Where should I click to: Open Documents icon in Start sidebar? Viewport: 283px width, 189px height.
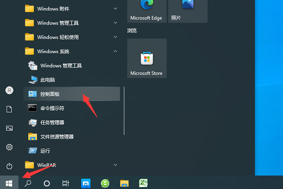(x=9, y=109)
